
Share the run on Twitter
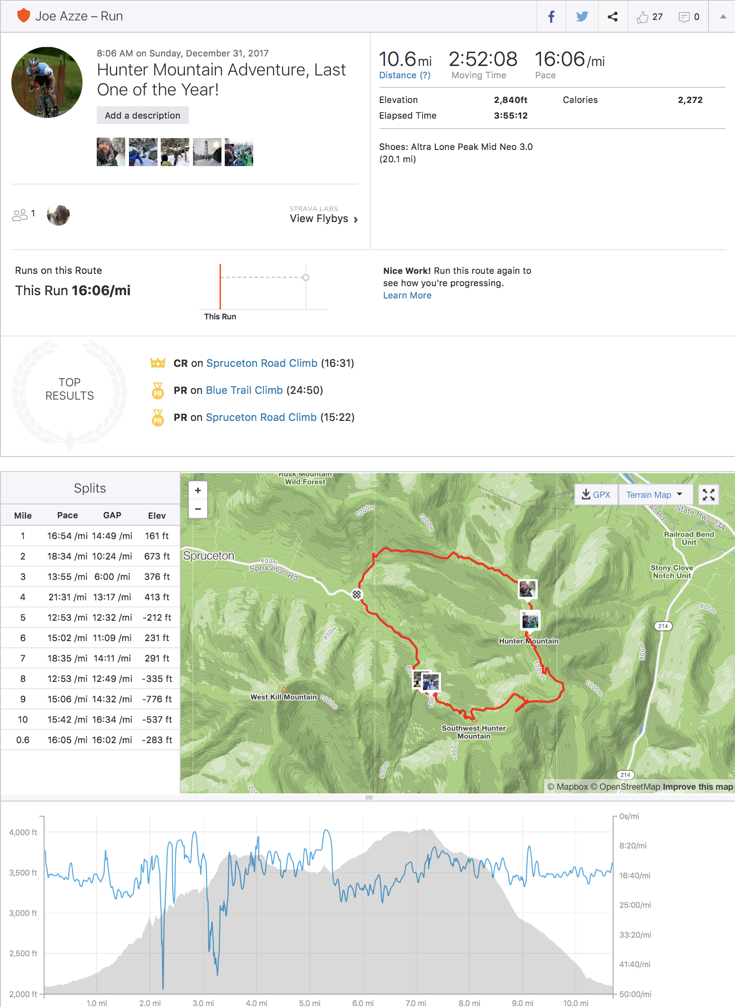pos(582,17)
